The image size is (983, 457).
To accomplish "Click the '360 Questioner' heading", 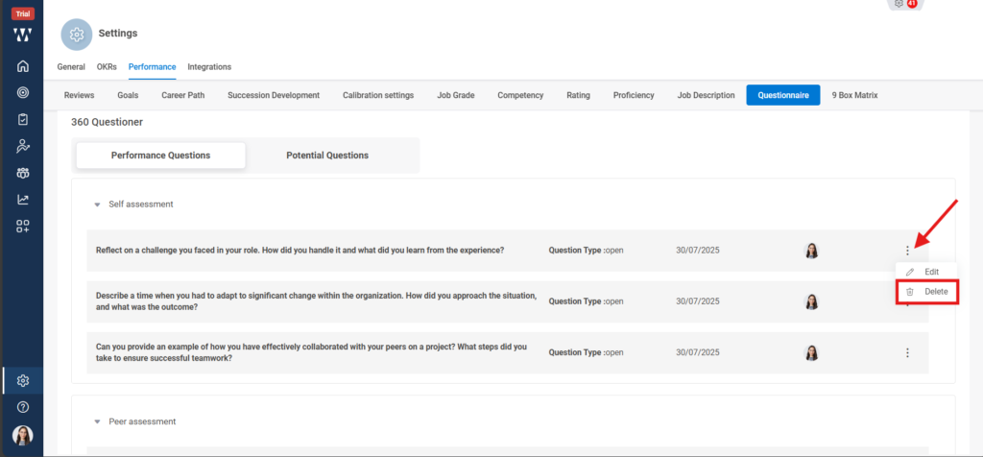I will [108, 122].
